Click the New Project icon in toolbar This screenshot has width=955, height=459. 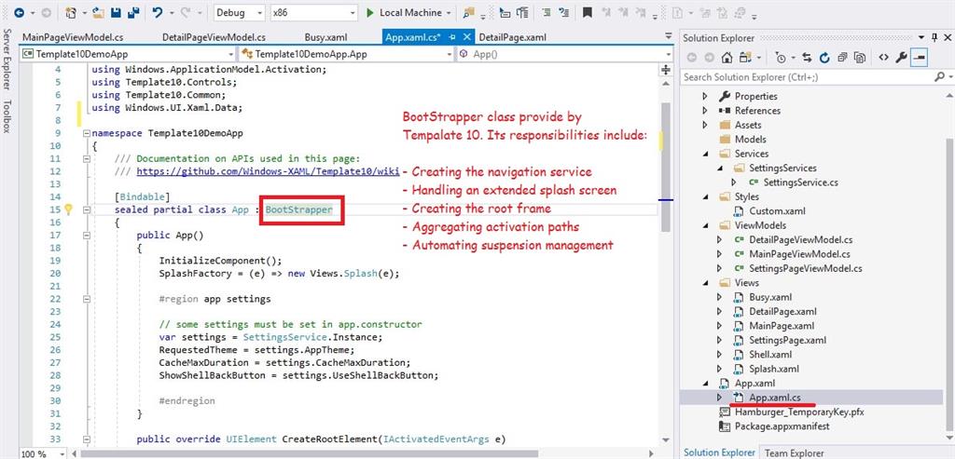[x=71, y=12]
